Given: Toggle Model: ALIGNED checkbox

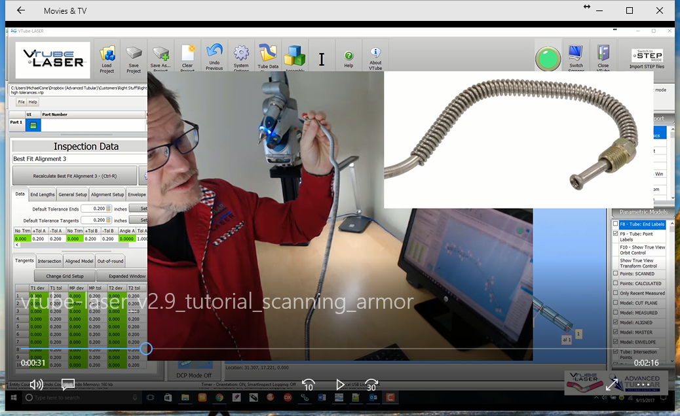Looking at the screenshot, I should coord(615,322).
